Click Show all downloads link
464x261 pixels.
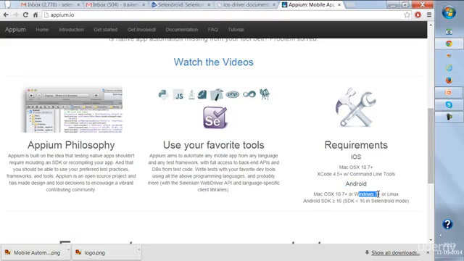pyautogui.click(x=395, y=253)
